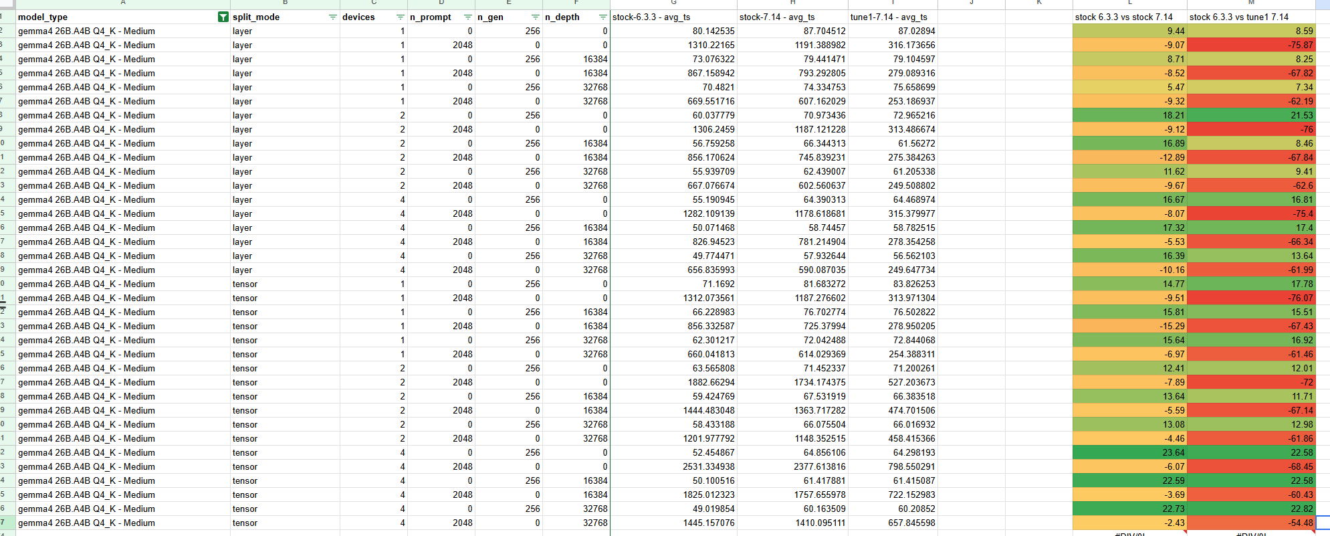Select the cell with value 867.158942
The width and height of the screenshot is (1330, 536).
click(x=673, y=73)
